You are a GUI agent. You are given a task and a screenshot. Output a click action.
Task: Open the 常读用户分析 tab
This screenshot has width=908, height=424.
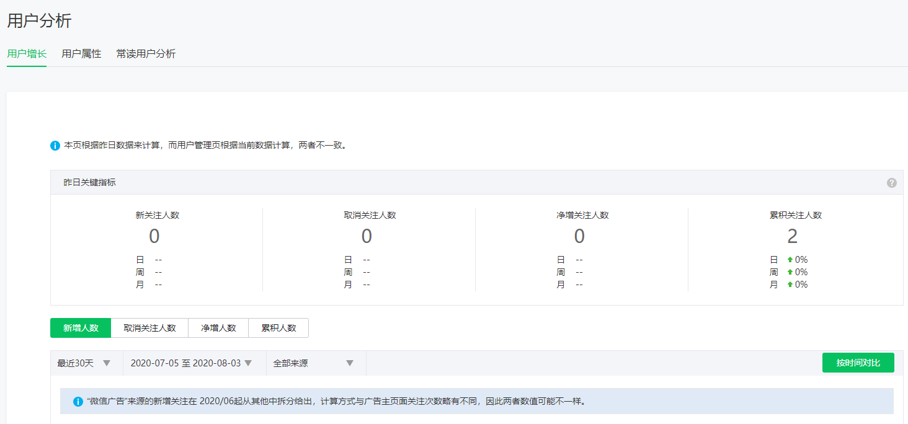146,54
